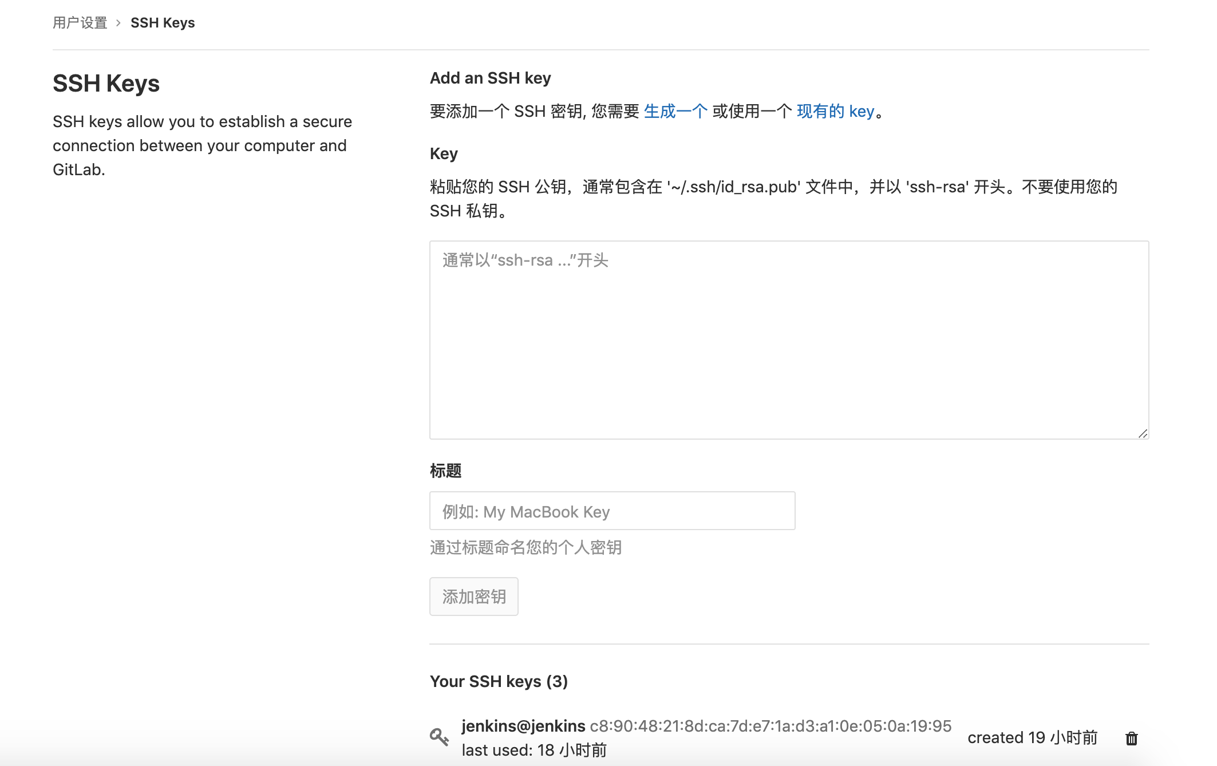The height and width of the screenshot is (766, 1217).
Task: Click the 'last used: 18 小时前' text
Action: pyautogui.click(x=534, y=750)
